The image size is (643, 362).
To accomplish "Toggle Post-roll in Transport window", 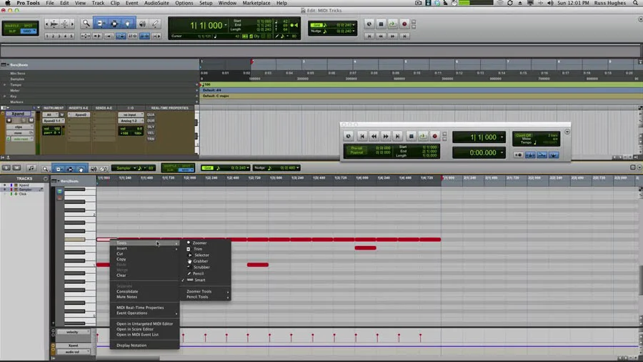I will click(357, 152).
